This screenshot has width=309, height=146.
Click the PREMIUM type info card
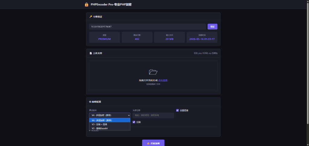(x=104, y=38)
